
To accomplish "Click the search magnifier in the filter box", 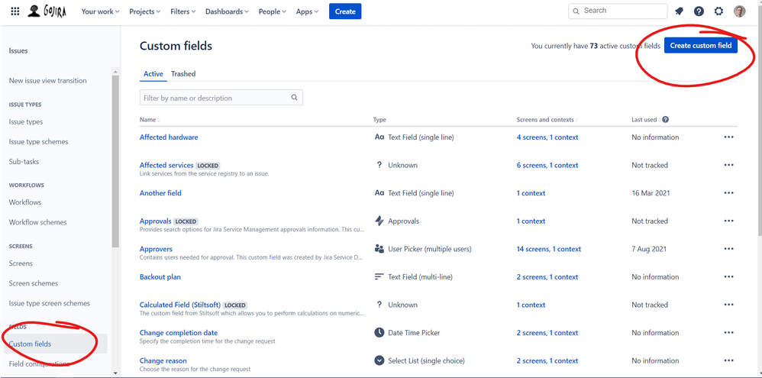I will (x=294, y=98).
